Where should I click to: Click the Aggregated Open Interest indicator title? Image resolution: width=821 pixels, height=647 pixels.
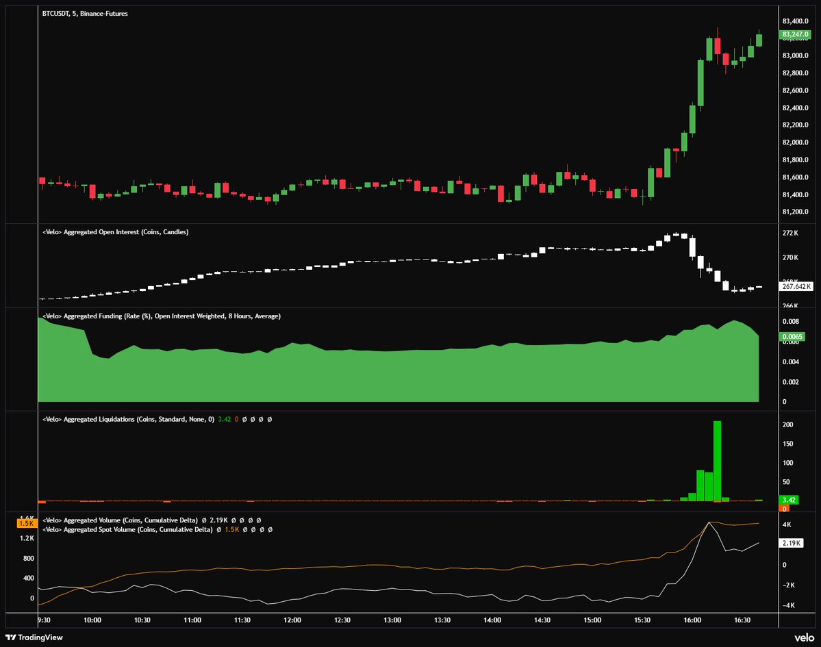tap(115, 232)
